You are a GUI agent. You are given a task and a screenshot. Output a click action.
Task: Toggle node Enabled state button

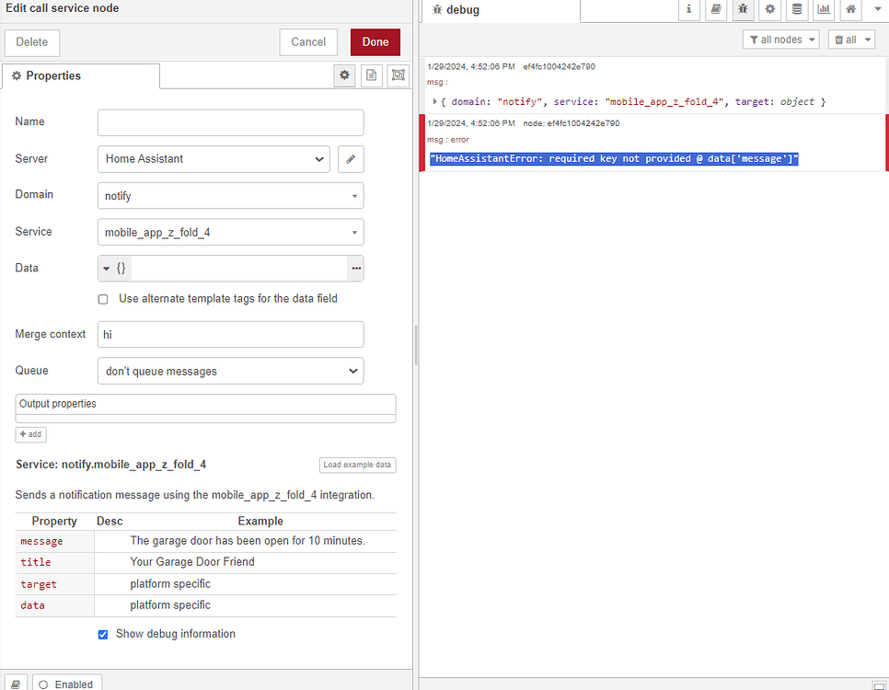[67, 684]
